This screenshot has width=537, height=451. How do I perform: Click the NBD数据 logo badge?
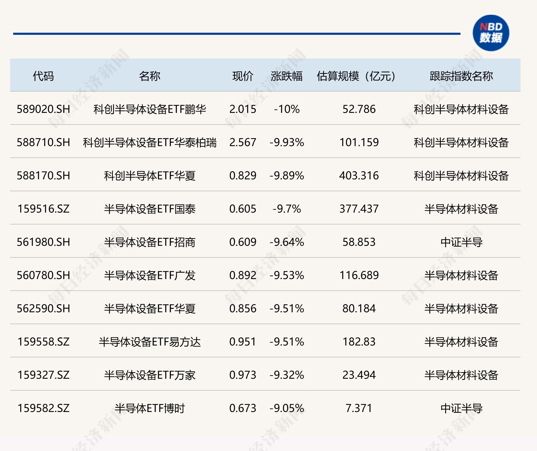click(x=491, y=33)
